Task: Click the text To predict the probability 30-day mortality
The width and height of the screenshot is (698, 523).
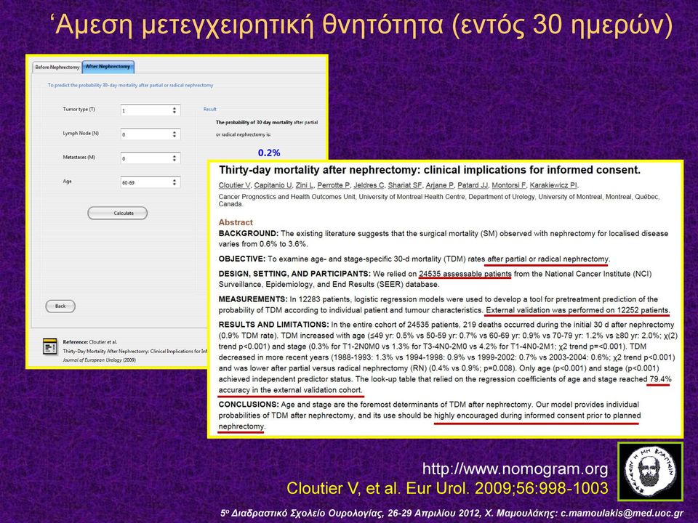Action: pyautogui.click(x=130, y=85)
